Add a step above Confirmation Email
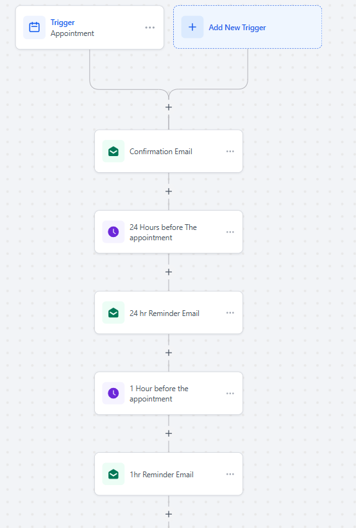The width and height of the screenshot is (356, 528). coord(169,107)
